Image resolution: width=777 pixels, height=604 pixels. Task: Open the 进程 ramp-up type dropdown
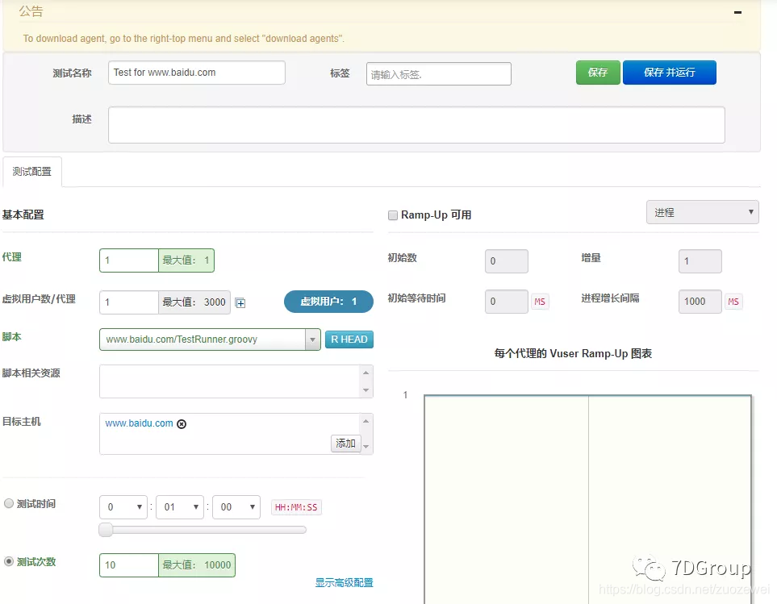702,212
